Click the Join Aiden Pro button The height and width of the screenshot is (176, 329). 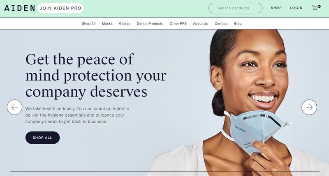click(x=60, y=8)
